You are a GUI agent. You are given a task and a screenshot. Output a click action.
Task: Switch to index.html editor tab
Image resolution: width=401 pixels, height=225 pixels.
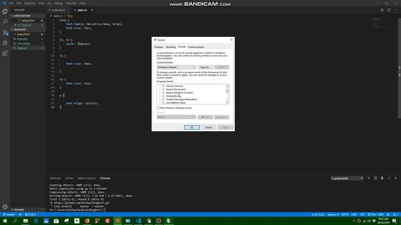pyautogui.click(x=58, y=10)
